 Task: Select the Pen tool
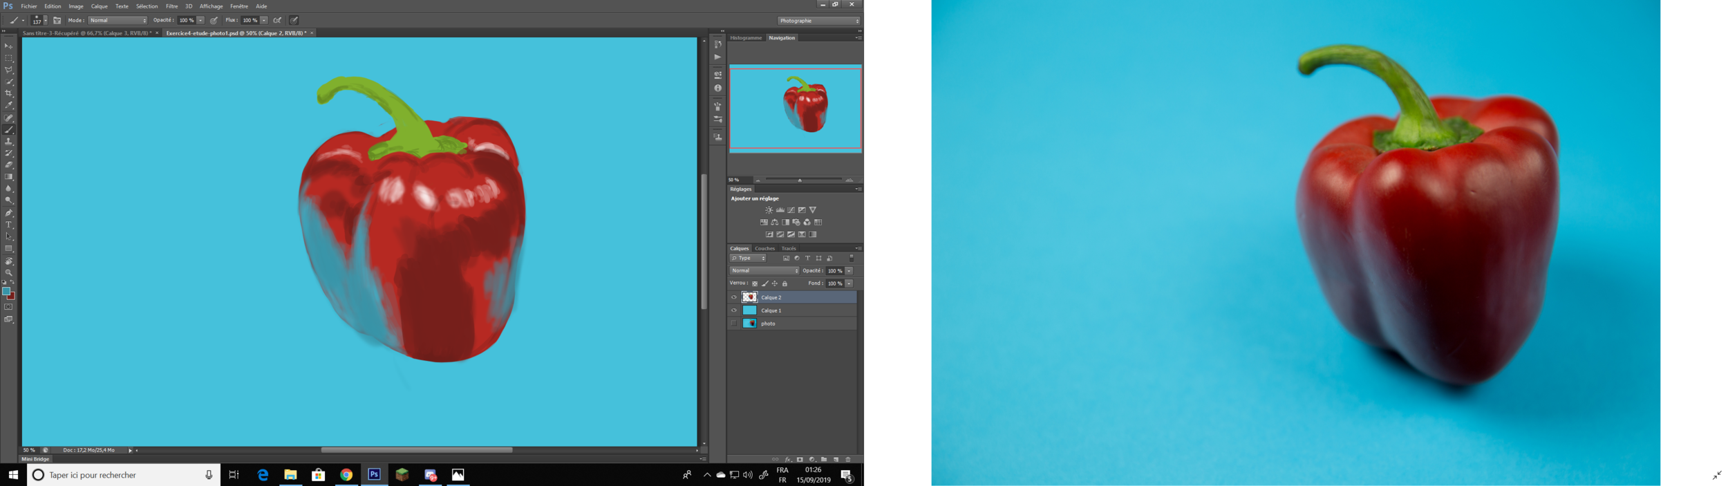pyautogui.click(x=9, y=213)
